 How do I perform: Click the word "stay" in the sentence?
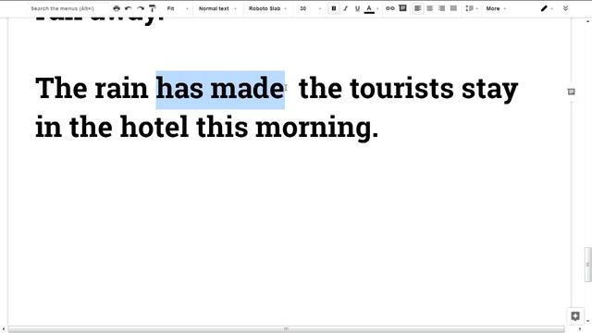(489, 90)
